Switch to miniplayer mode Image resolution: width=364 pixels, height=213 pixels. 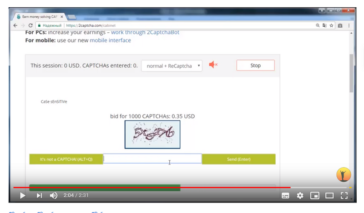point(314,196)
